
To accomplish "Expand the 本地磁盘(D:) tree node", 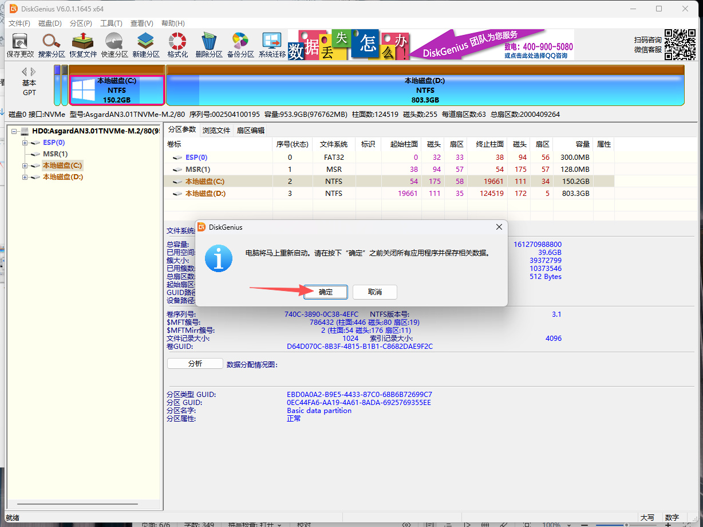I will coord(25,177).
